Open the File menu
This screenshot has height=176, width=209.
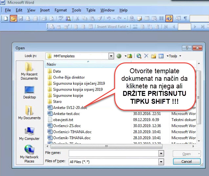[x=8, y=10]
